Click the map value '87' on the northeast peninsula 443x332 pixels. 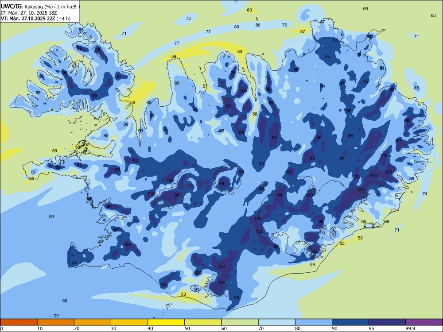(323, 22)
